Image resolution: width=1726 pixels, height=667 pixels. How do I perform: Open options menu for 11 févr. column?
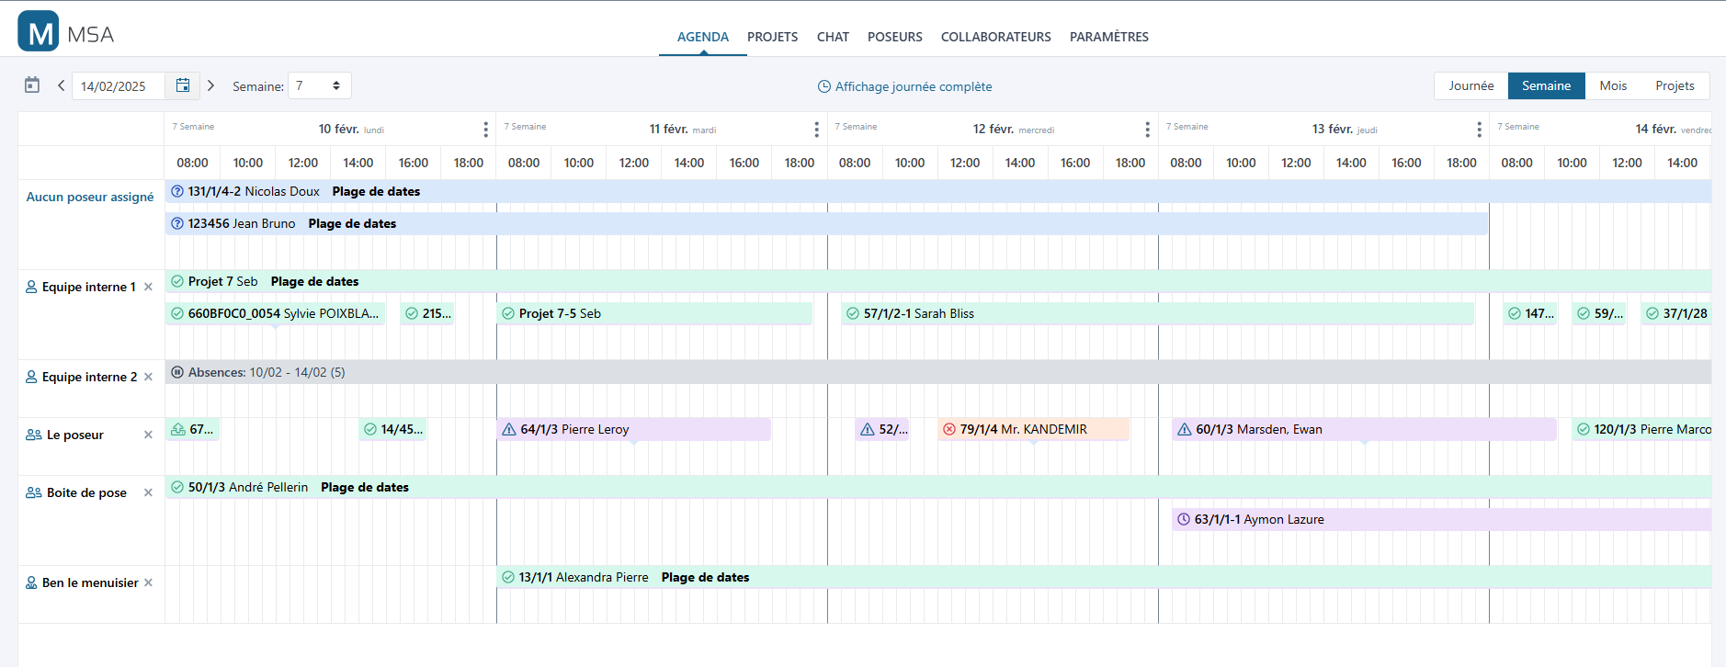[x=816, y=130]
